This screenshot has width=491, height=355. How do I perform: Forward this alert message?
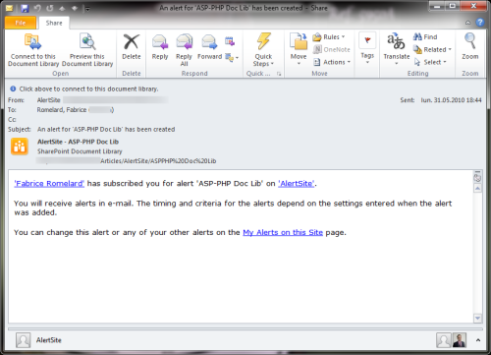click(x=209, y=47)
